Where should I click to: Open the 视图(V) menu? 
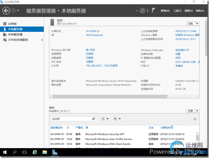[189, 11]
